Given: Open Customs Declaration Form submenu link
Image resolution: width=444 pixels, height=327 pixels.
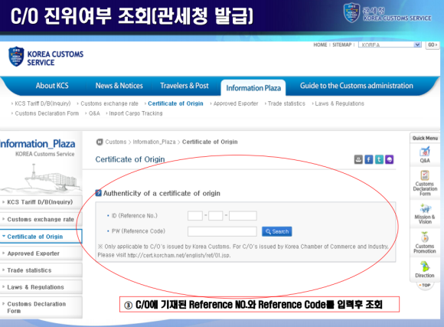Looking at the screenshot, I should pyautogui.click(x=47, y=113).
